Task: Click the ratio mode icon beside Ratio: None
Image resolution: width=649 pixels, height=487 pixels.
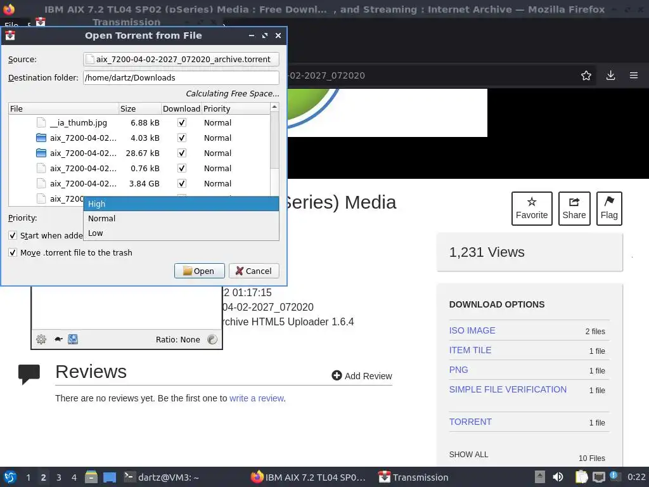Action: [212, 340]
